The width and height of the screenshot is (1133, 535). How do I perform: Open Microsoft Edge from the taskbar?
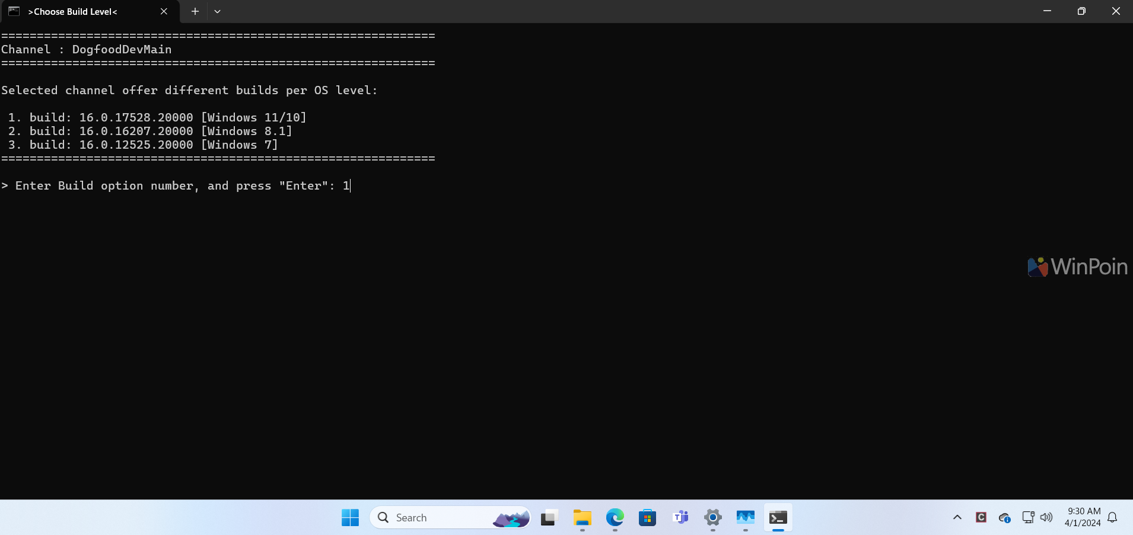click(x=615, y=517)
